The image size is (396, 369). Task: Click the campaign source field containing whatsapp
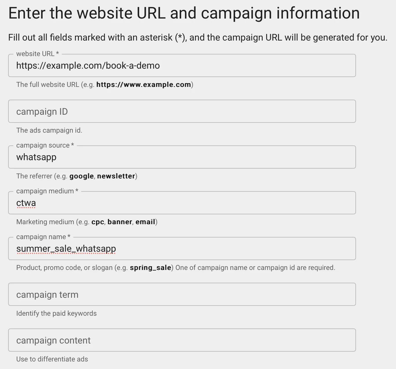tap(182, 157)
